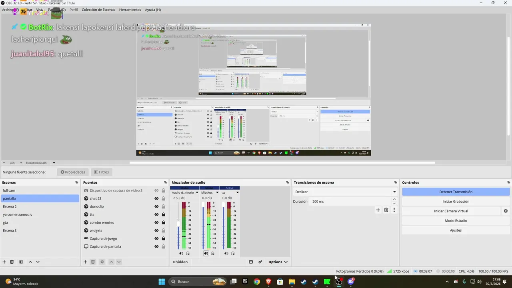Delete selected scene using trash icon
Viewport: 512px width, 288px height.
[12, 262]
